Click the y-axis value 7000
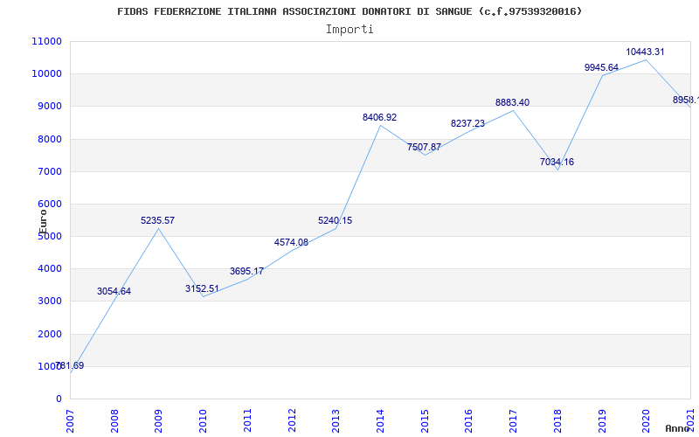The height and width of the screenshot is (437, 699). 50,171
